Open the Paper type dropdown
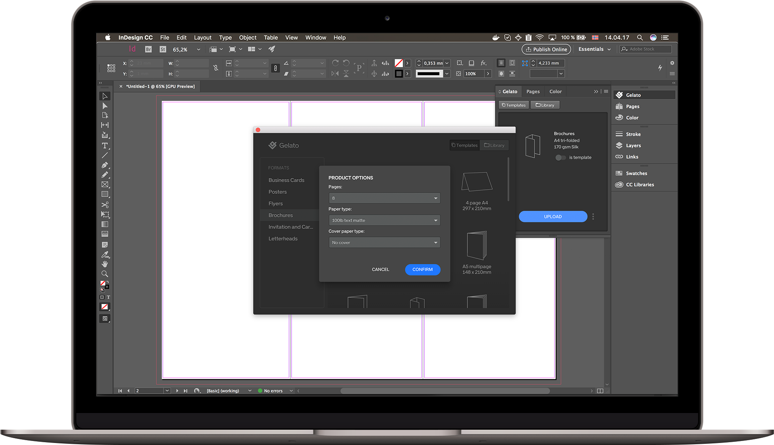Image resolution: width=774 pixels, height=445 pixels. click(435, 220)
